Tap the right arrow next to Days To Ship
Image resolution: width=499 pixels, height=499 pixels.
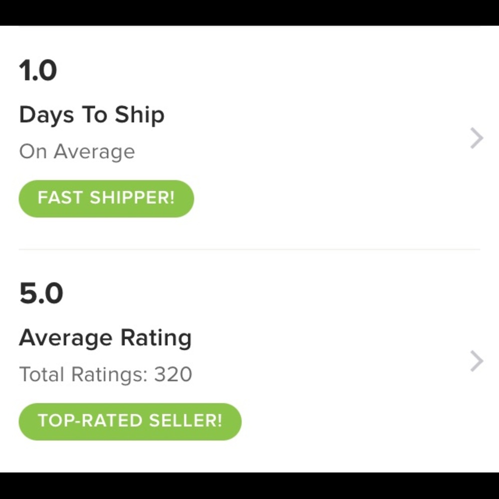(x=476, y=138)
